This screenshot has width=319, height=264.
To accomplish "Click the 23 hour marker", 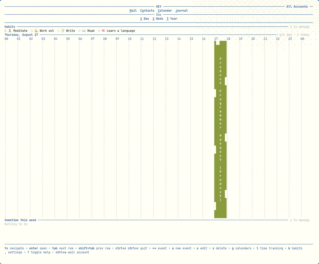I will pos(290,39).
